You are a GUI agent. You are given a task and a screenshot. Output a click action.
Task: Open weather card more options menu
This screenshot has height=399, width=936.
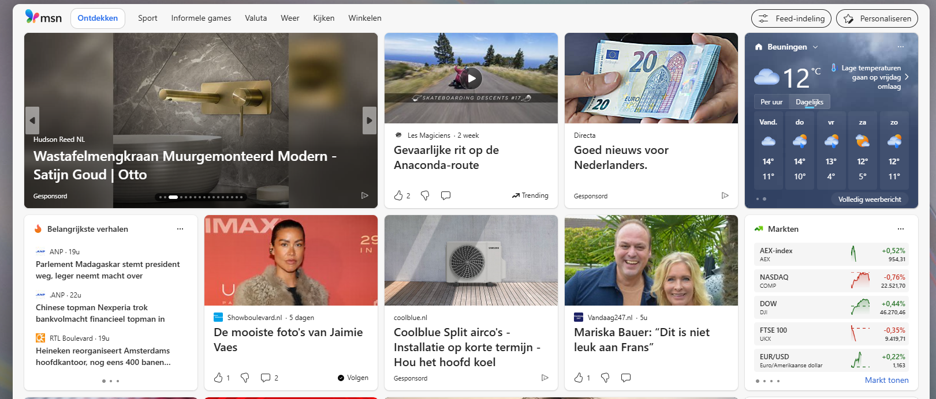(901, 47)
